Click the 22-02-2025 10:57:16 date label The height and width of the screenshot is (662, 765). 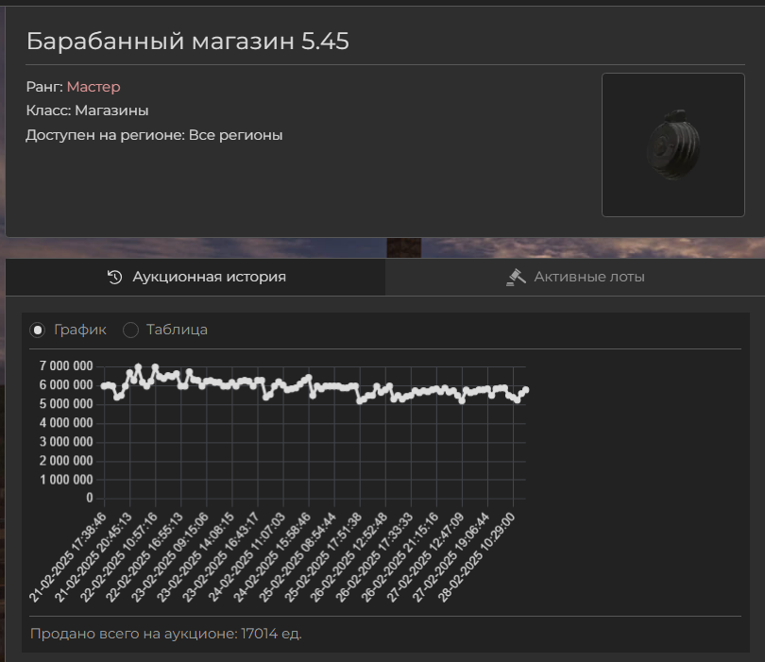coord(119,557)
